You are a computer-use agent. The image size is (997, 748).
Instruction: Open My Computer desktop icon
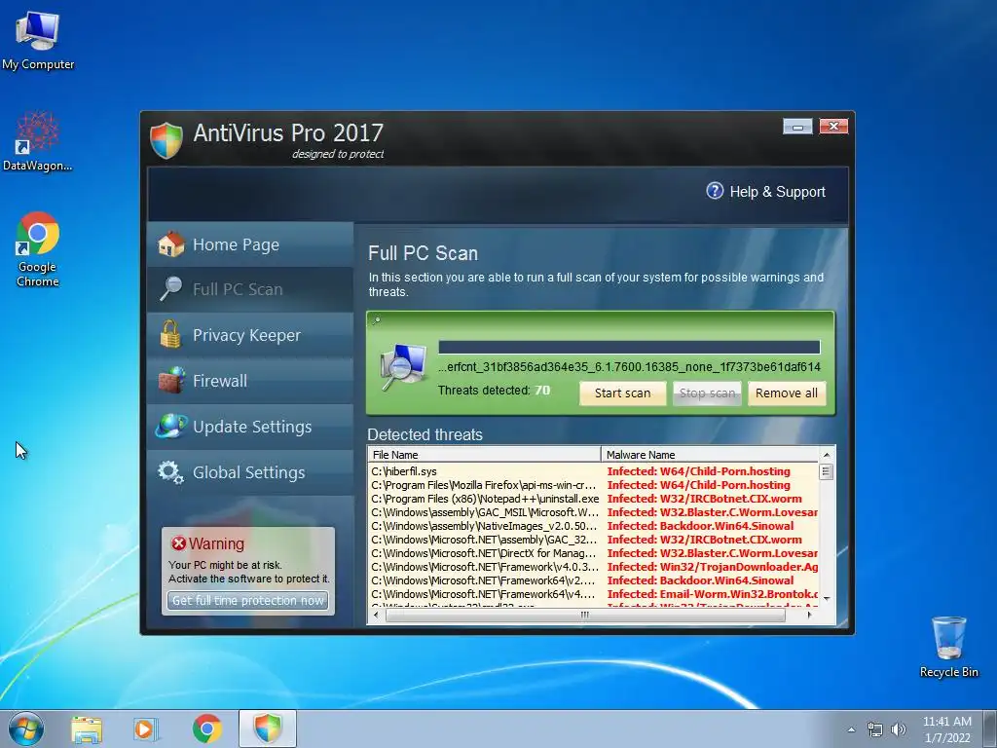[x=38, y=40]
